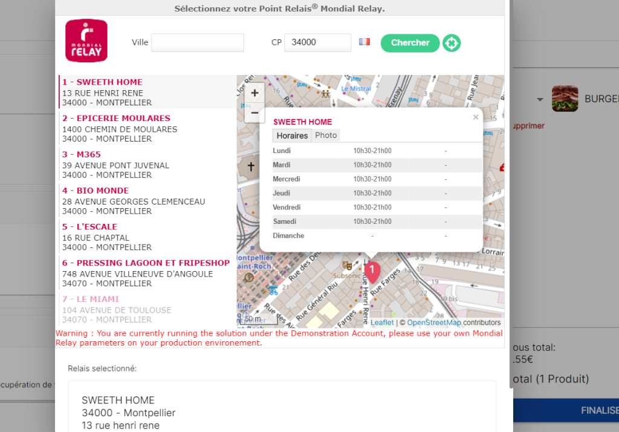
Task: Click the '13 rue henri rene' selected address
Action: [121, 425]
